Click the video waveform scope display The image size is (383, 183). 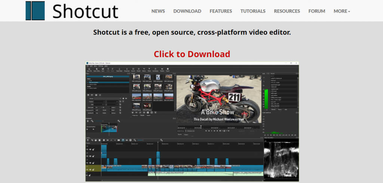coord(281,159)
